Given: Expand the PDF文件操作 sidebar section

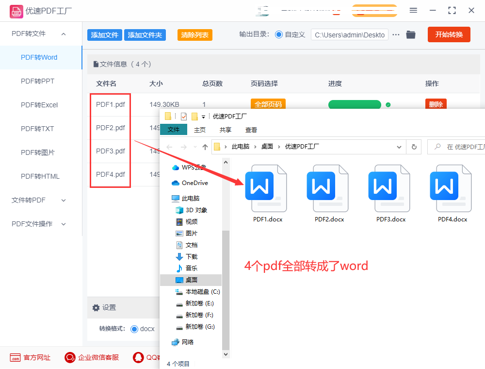Looking at the screenshot, I should click(x=64, y=224).
